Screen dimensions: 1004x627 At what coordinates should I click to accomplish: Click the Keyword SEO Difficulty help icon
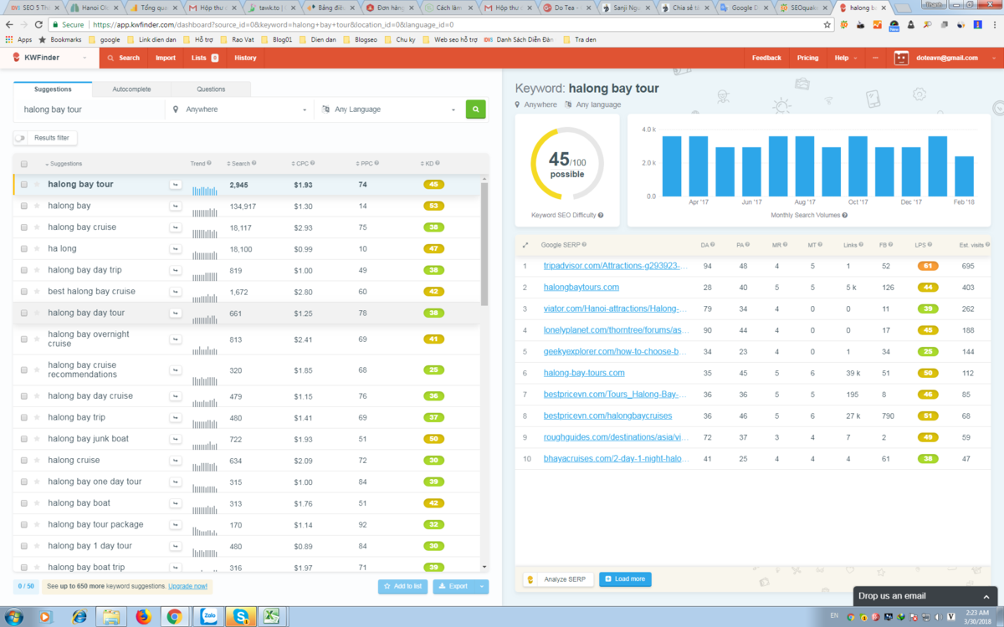coord(601,216)
